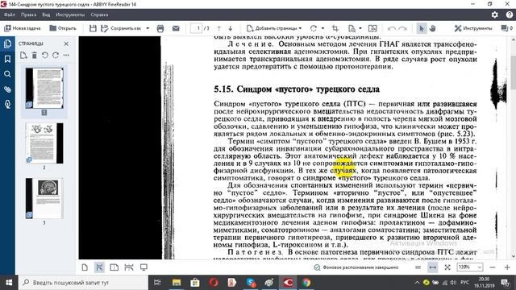Click the edit image icon in the toolbar
Viewport: 516px width, 290px height.
coord(372,29)
